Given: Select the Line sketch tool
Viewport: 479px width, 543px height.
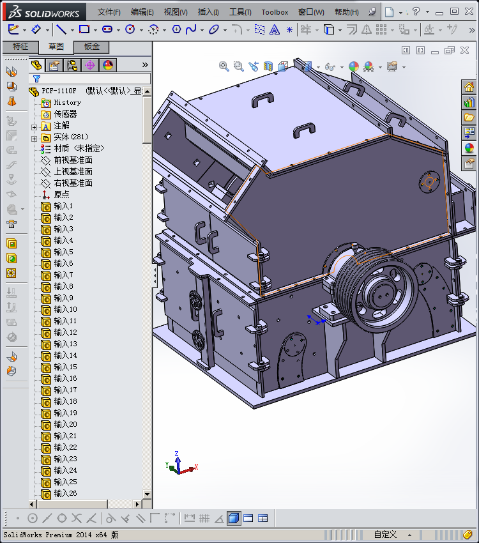Looking at the screenshot, I should [61, 29].
